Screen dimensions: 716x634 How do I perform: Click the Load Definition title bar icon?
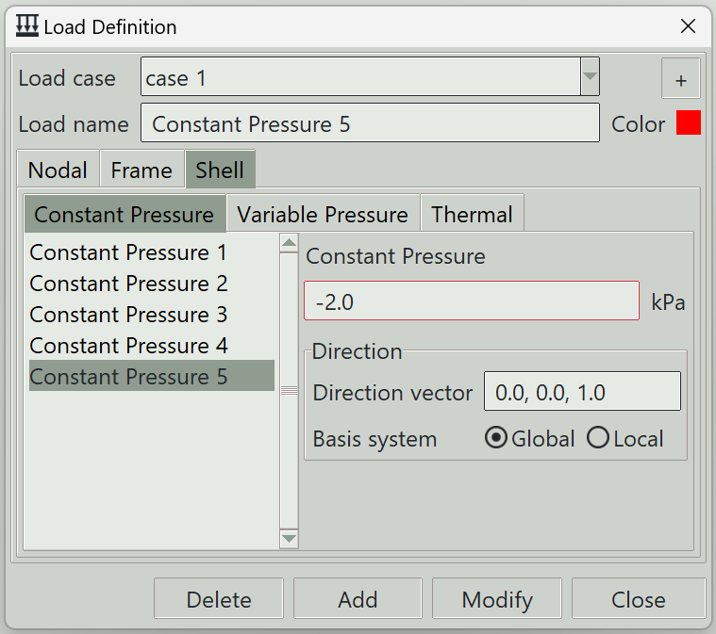pyautogui.click(x=27, y=25)
